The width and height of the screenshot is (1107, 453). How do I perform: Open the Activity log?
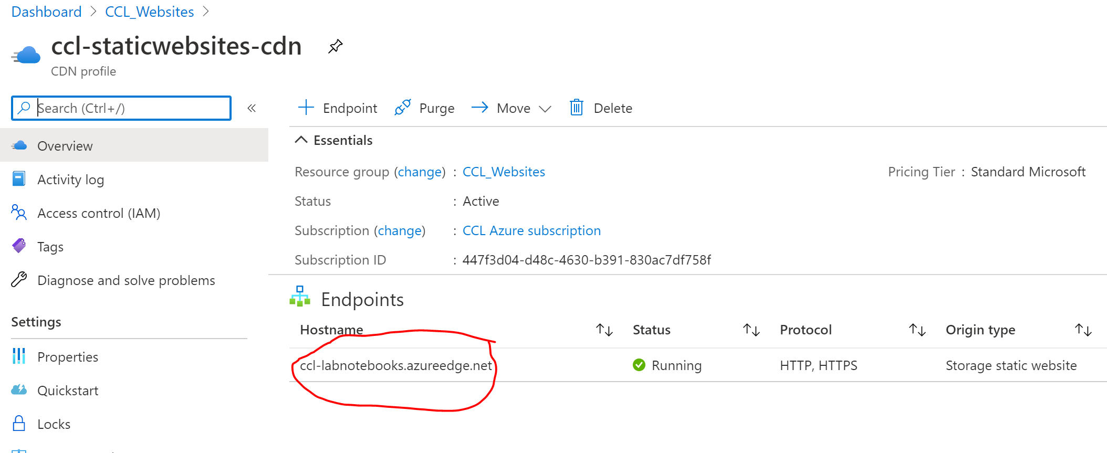pos(70,179)
